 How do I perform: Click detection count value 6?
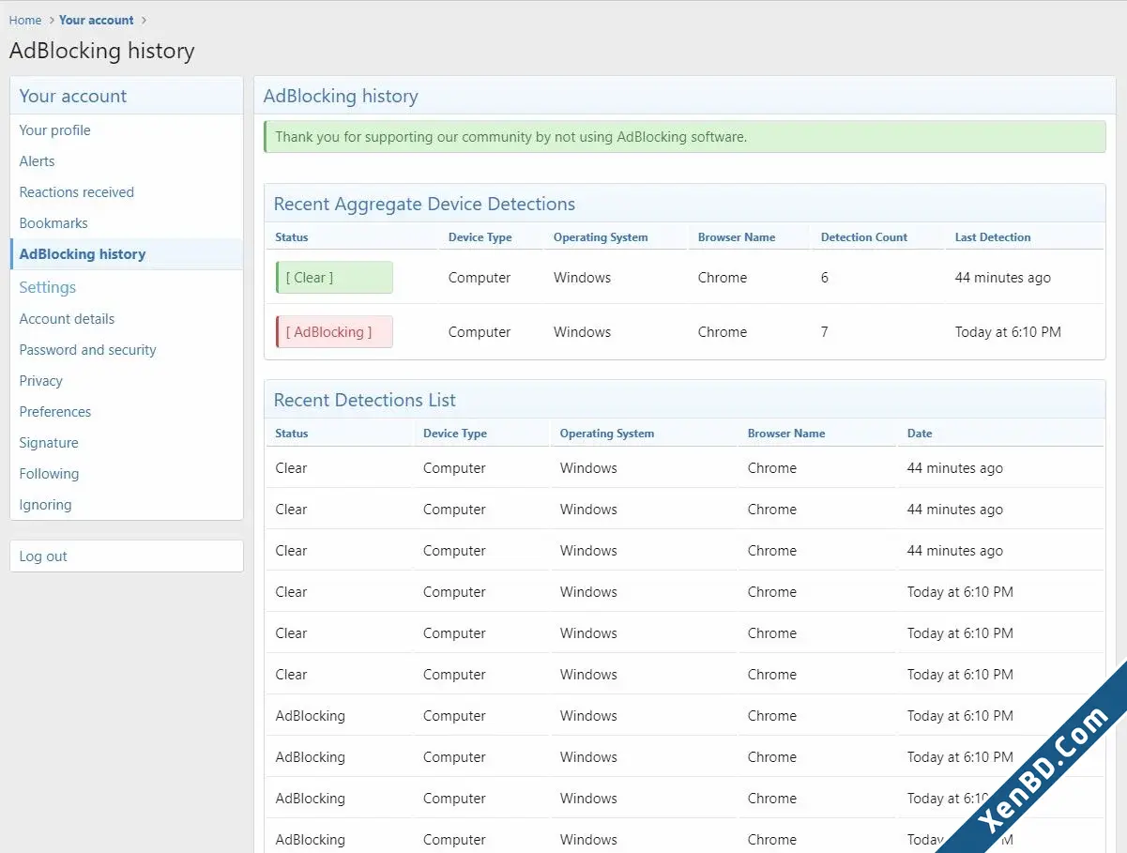click(x=825, y=278)
